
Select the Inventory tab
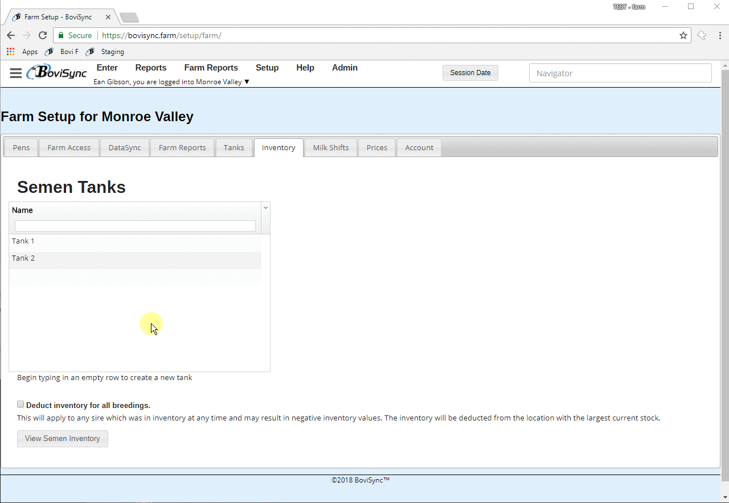[279, 147]
